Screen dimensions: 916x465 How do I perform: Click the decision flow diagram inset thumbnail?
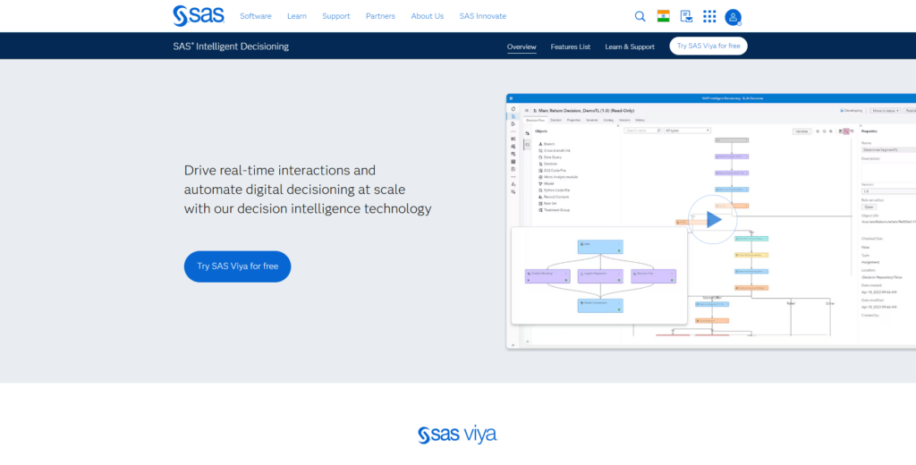pos(599,275)
